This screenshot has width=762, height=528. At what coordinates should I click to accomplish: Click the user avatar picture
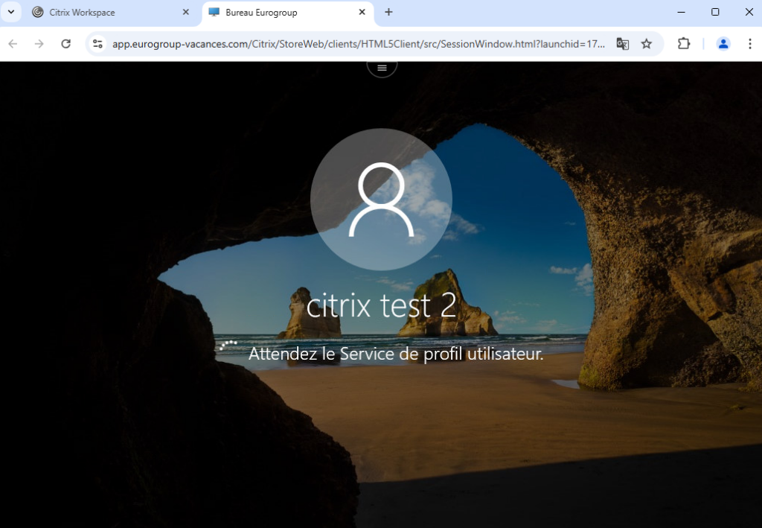coord(382,200)
